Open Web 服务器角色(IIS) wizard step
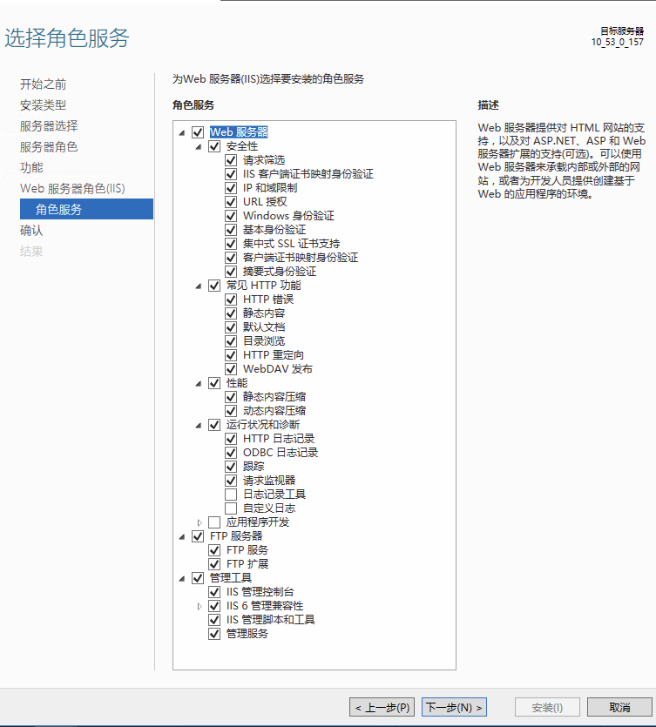656x727 pixels. pyautogui.click(x=72, y=189)
